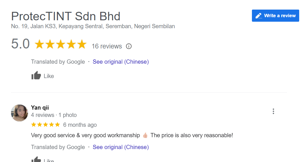Click Translated by Google under Yan qii's review

pyautogui.click(x=58, y=147)
